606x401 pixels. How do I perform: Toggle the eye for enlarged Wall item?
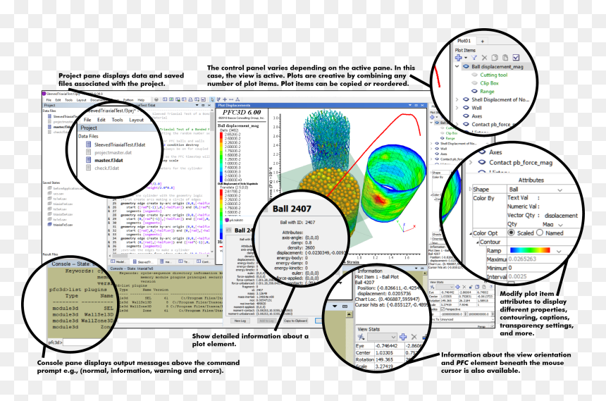pyautogui.click(x=466, y=108)
